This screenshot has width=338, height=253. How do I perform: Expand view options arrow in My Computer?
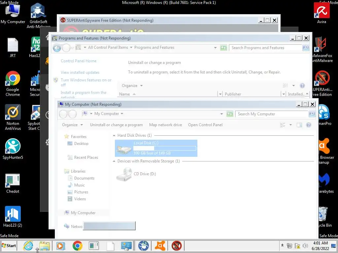coord(290,125)
